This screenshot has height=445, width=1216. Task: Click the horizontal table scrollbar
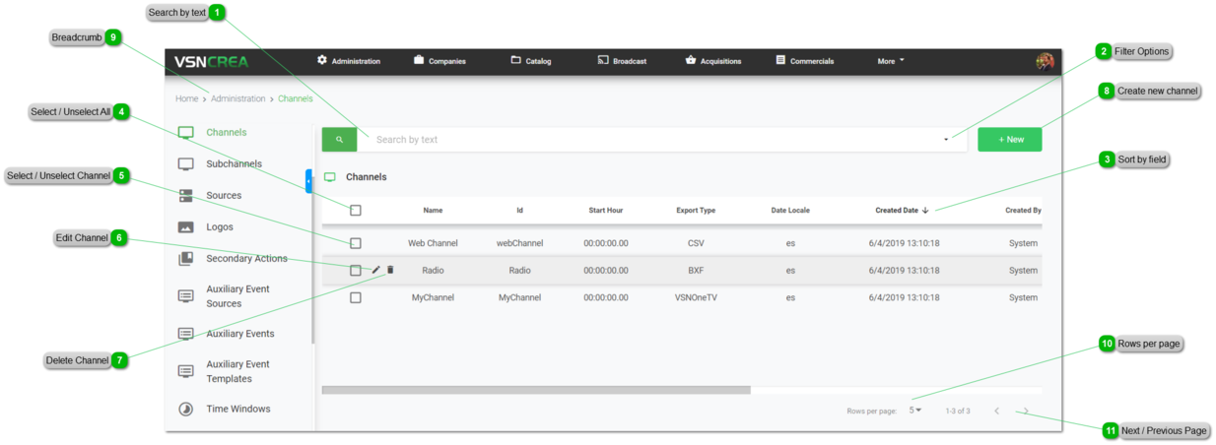point(535,390)
